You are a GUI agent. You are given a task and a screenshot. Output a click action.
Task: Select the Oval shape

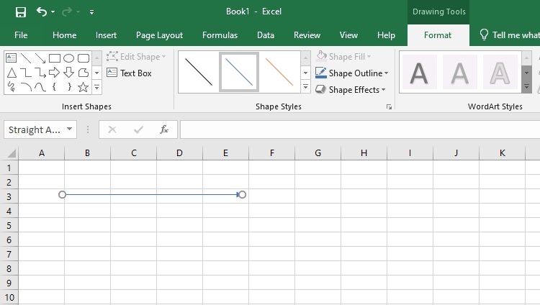pos(69,58)
